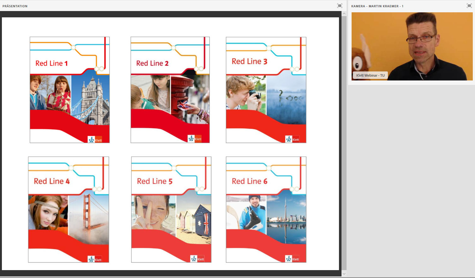The width and height of the screenshot is (475, 278).
Task: Click the 'Red Line 1' title text
Action: [x=51, y=63]
